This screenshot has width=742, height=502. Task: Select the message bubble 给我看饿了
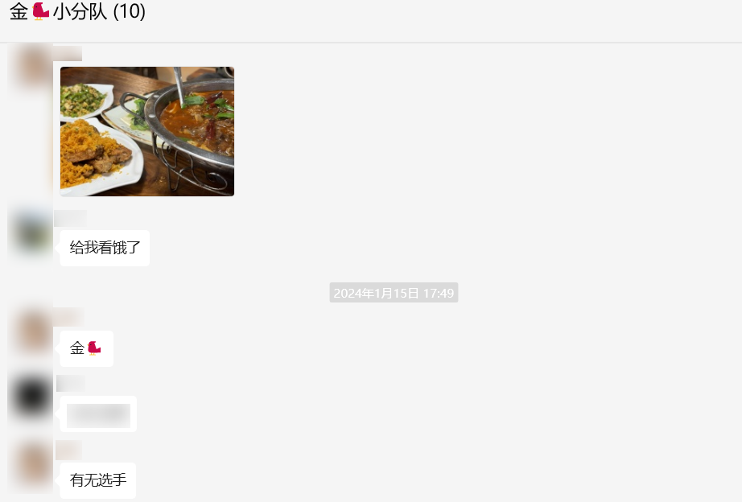105,248
